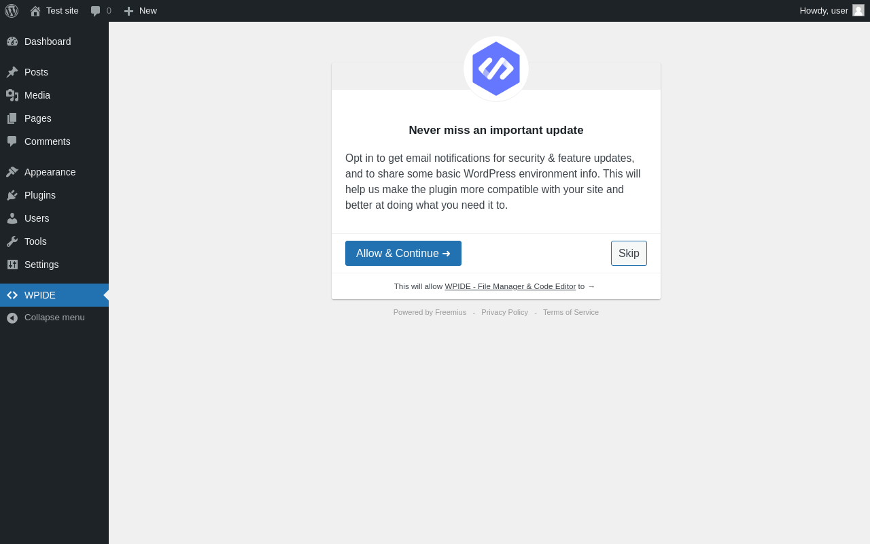The image size is (870, 544).
Task: Open the Settings menu item
Action: pyautogui.click(x=54, y=265)
